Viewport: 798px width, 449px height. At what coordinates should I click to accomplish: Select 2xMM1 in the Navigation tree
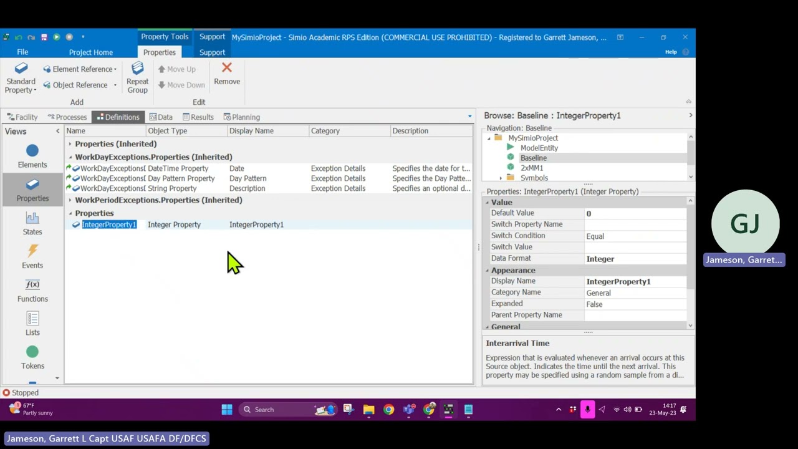pos(532,168)
